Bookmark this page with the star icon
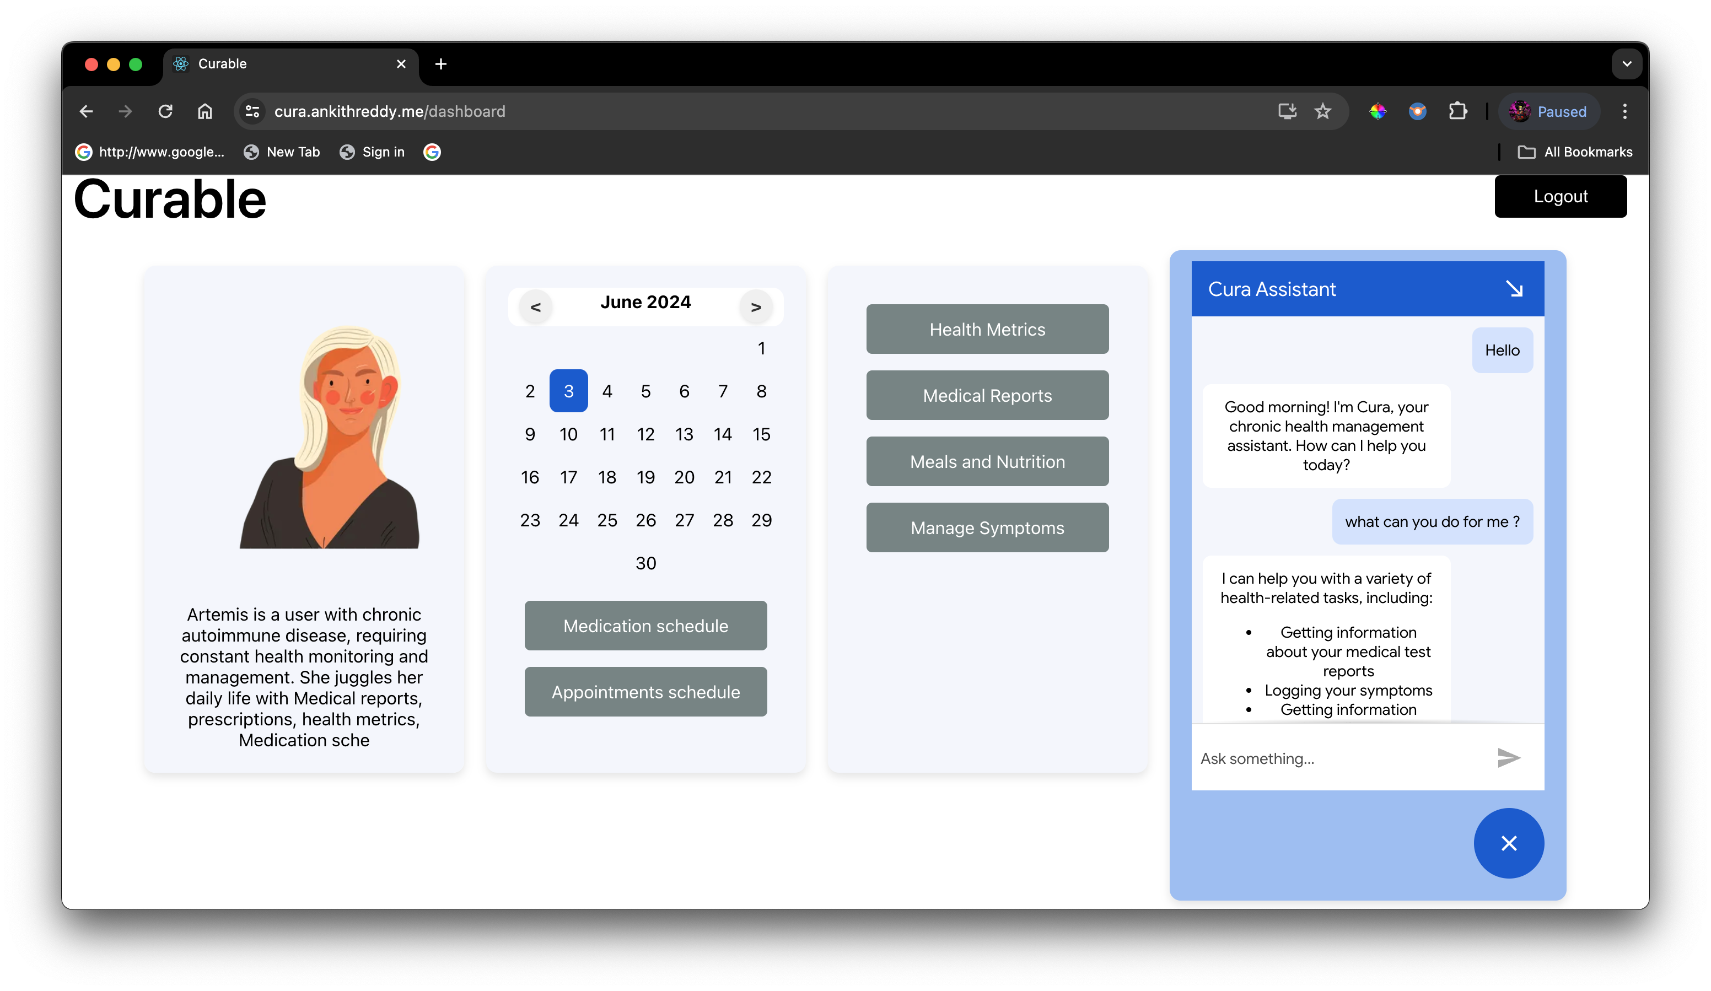The width and height of the screenshot is (1711, 991). tap(1322, 111)
